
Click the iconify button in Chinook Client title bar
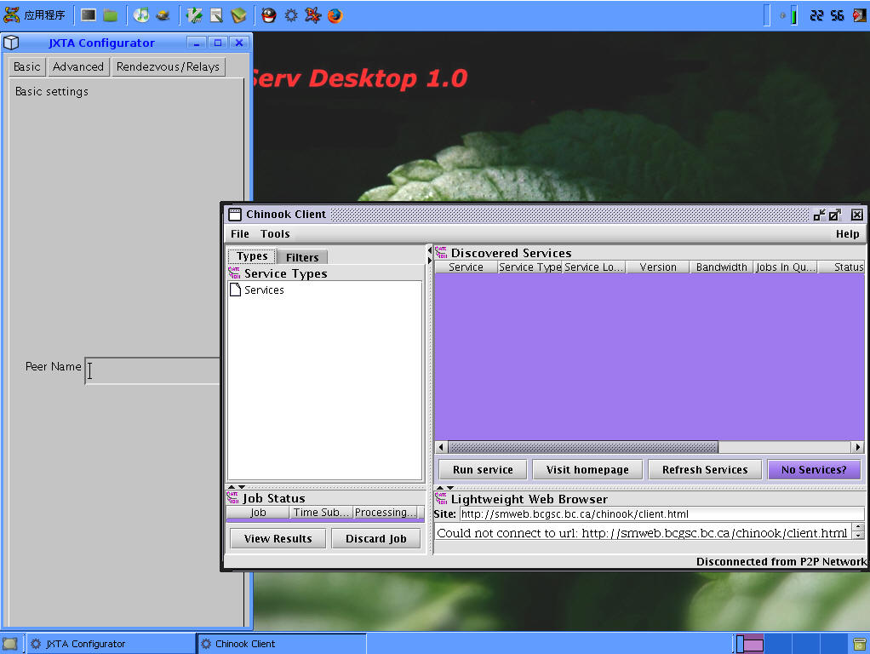pyautogui.click(x=818, y=215)
